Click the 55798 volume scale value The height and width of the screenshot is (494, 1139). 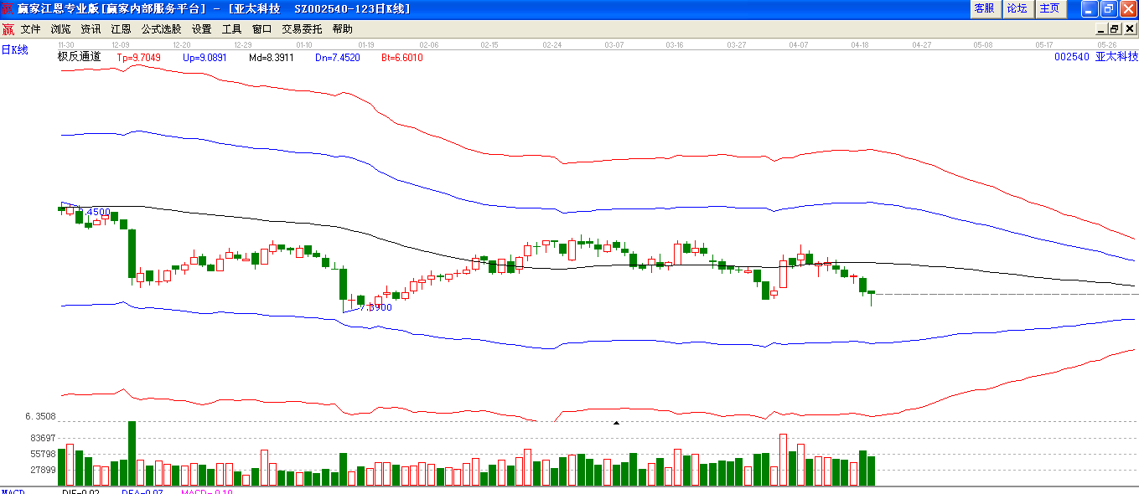pos(42,454)
